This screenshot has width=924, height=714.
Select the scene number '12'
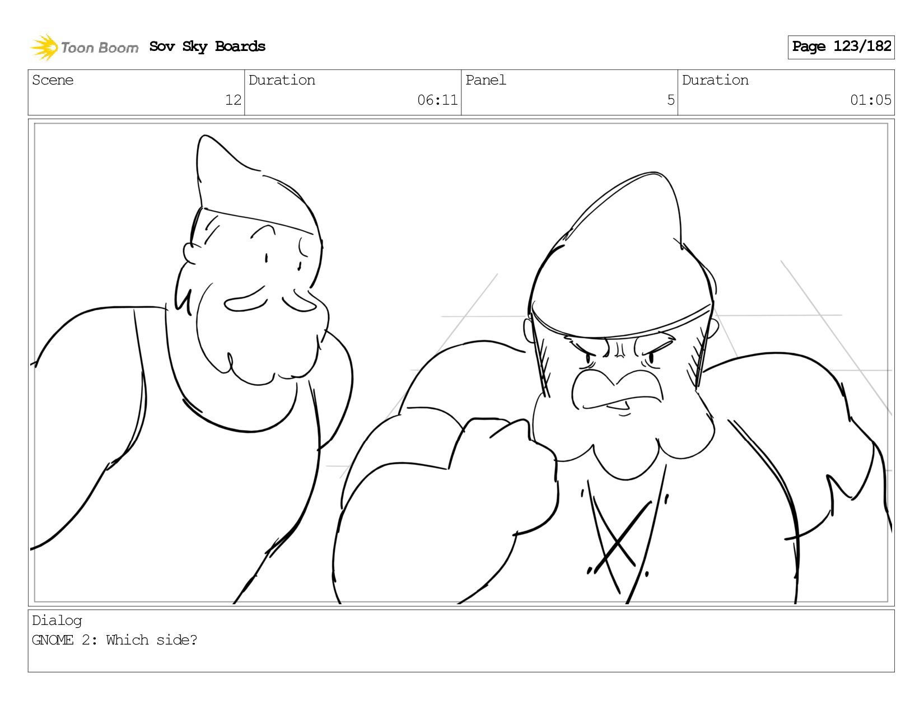pos(233,100)
